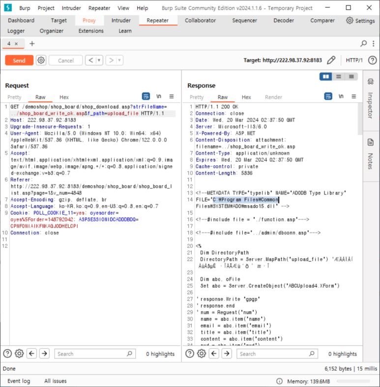Click the HTTP/1 protocol toggle

coord(354,60)
